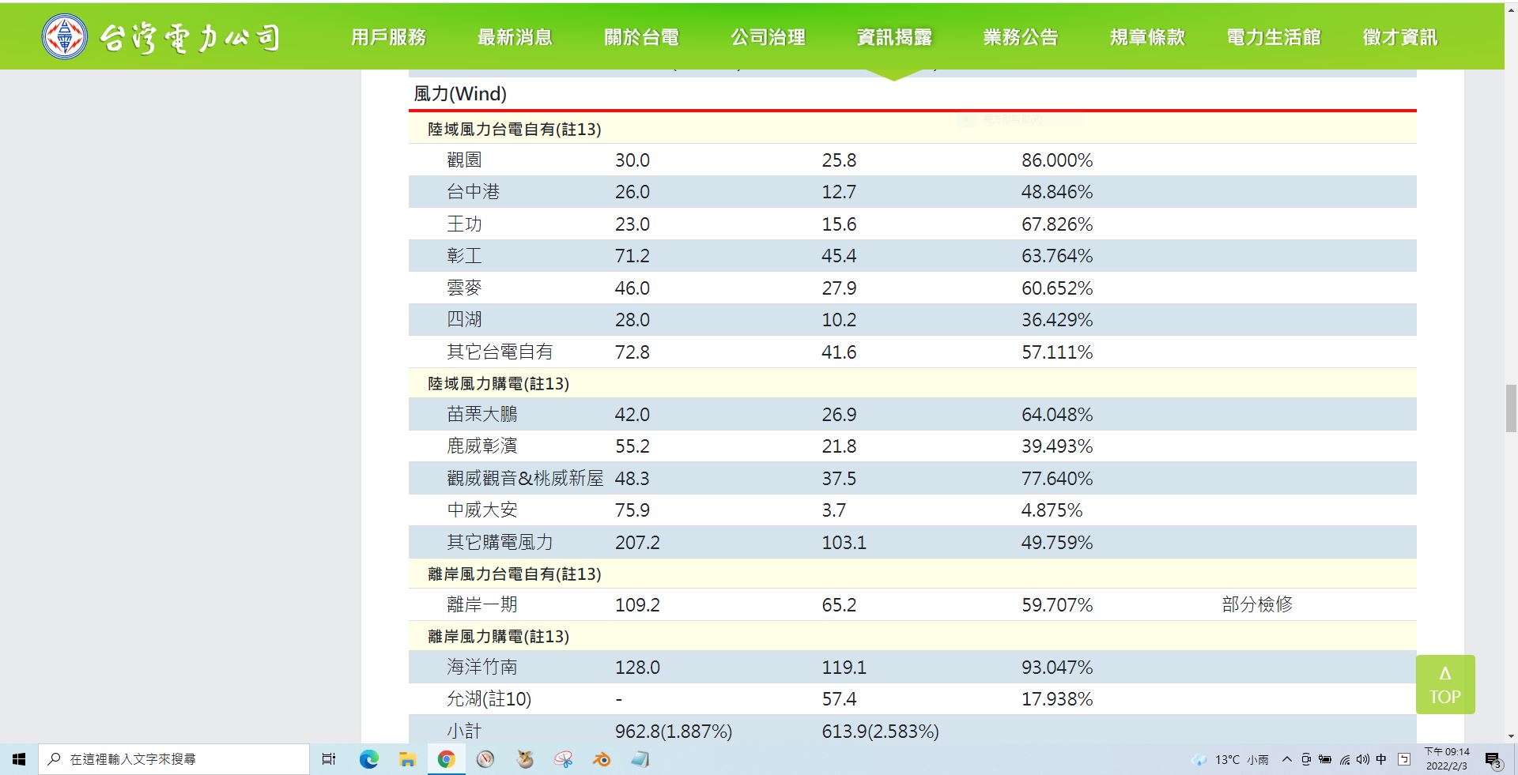Click the 119.1 generation value for 海洋竹南
1518x775 pixels.
(x=844, y=668)
